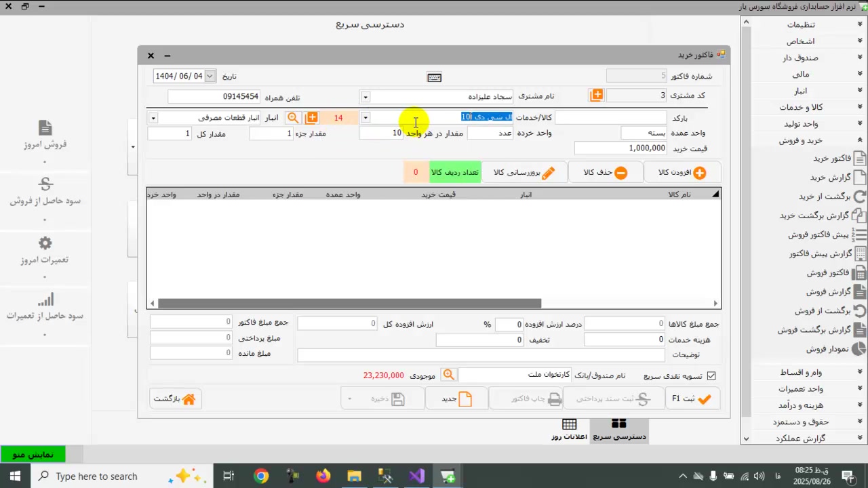The image size is (868, 488).
Task: Open the customer name dropdown
Action: click(365, 97)
